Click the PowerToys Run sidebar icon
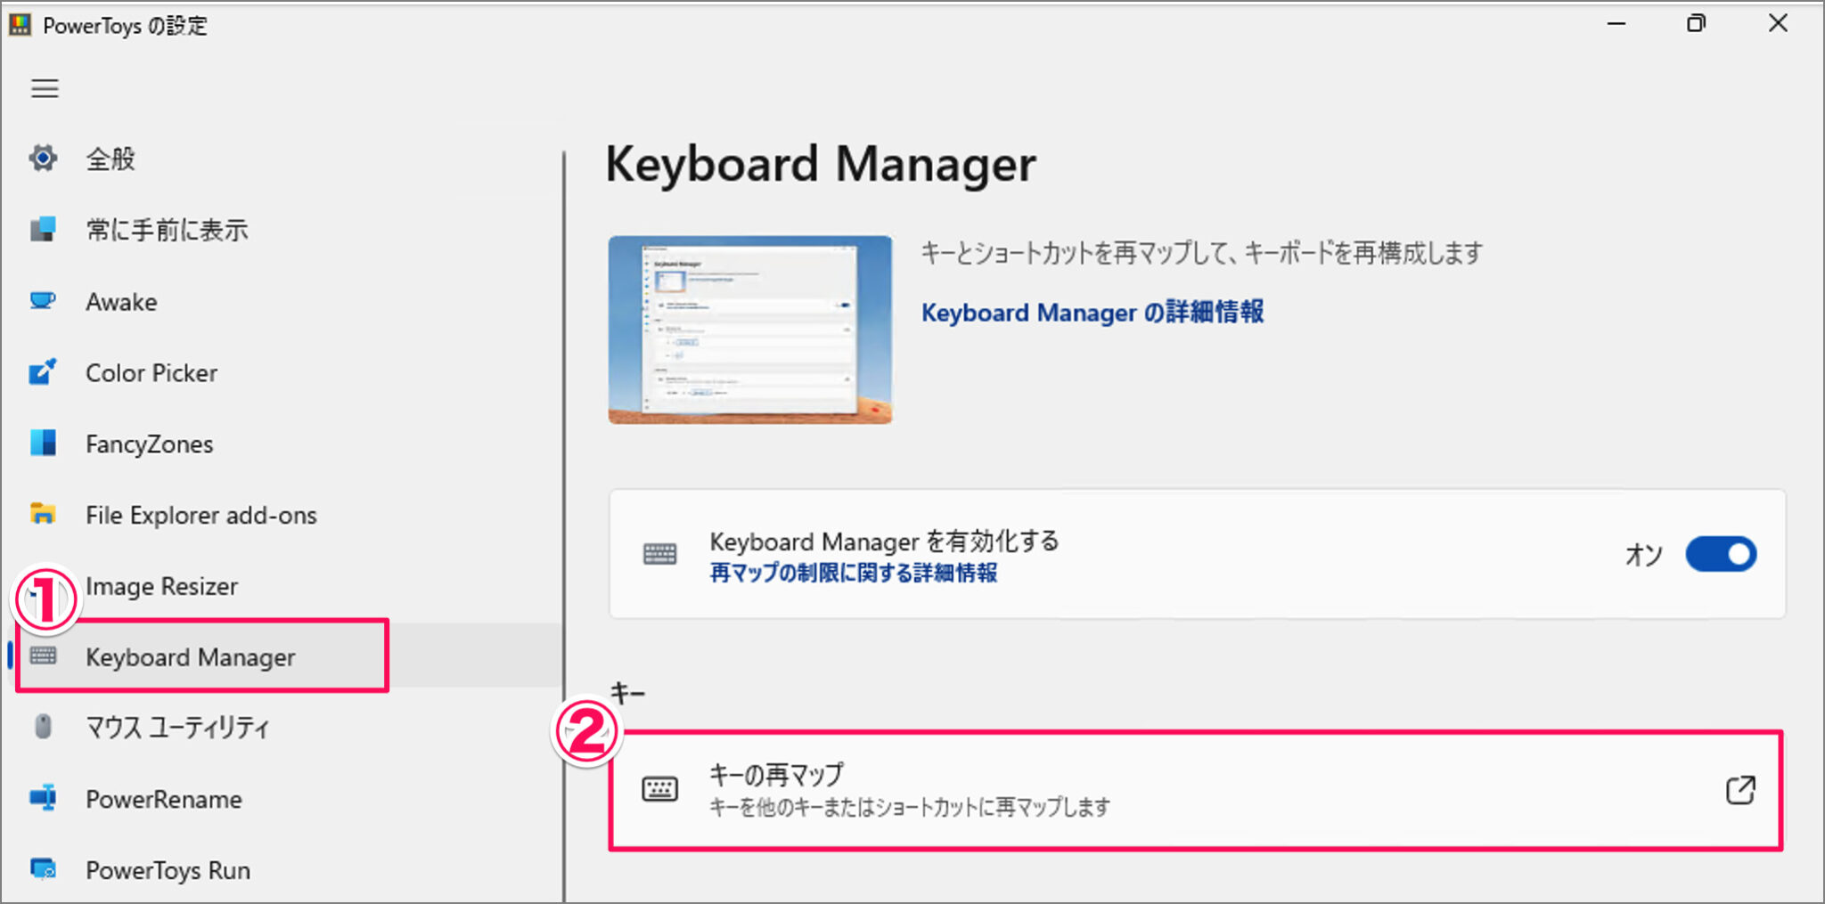This screenshot has height=904, width=1825. tap(43, 869)
